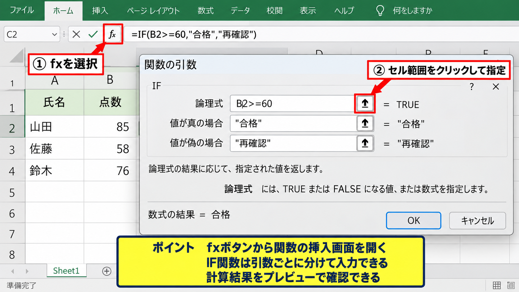This screenshot has width=519, height=292.
Task: Add a new sheet with plus icon
Action: [x=106, y=271]
